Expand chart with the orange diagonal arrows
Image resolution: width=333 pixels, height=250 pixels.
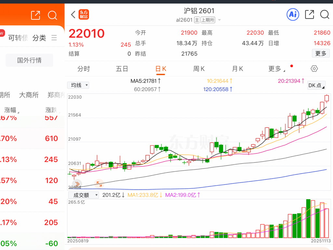[x=99, y=184]
